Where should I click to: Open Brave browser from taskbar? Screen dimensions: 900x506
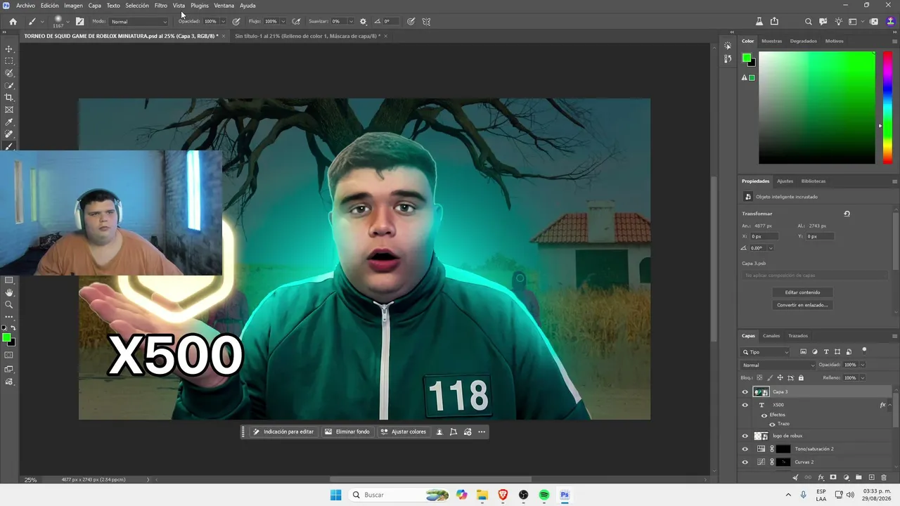(x=503, y=495)
